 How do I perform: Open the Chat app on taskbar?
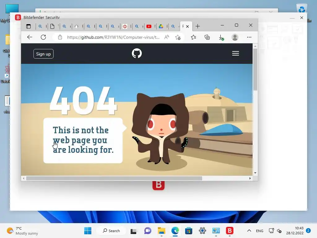pyautogui.click(x=148, y=231)
